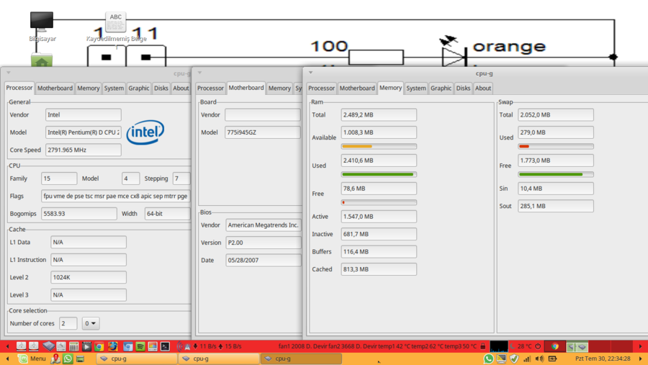Viewport: 648px width, 365px height.
Task: Open weather applet showing 28 °C
Action: click(x=521, y=346)
